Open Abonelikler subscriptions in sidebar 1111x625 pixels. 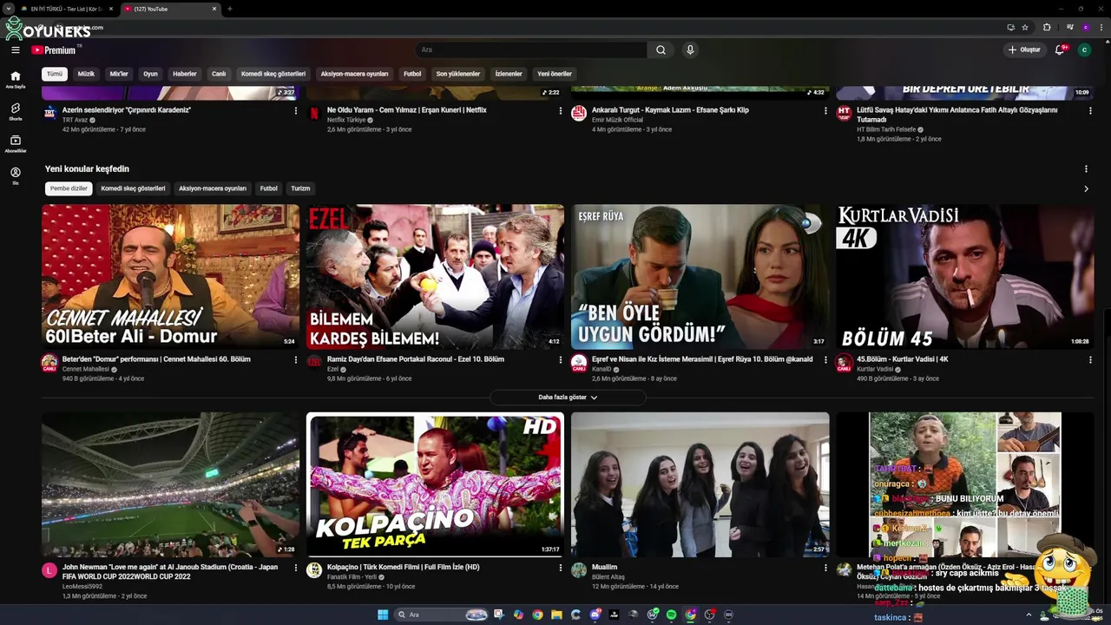15,144
